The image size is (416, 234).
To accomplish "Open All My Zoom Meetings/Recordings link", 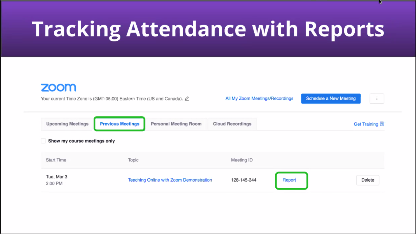I will point(259,99).
